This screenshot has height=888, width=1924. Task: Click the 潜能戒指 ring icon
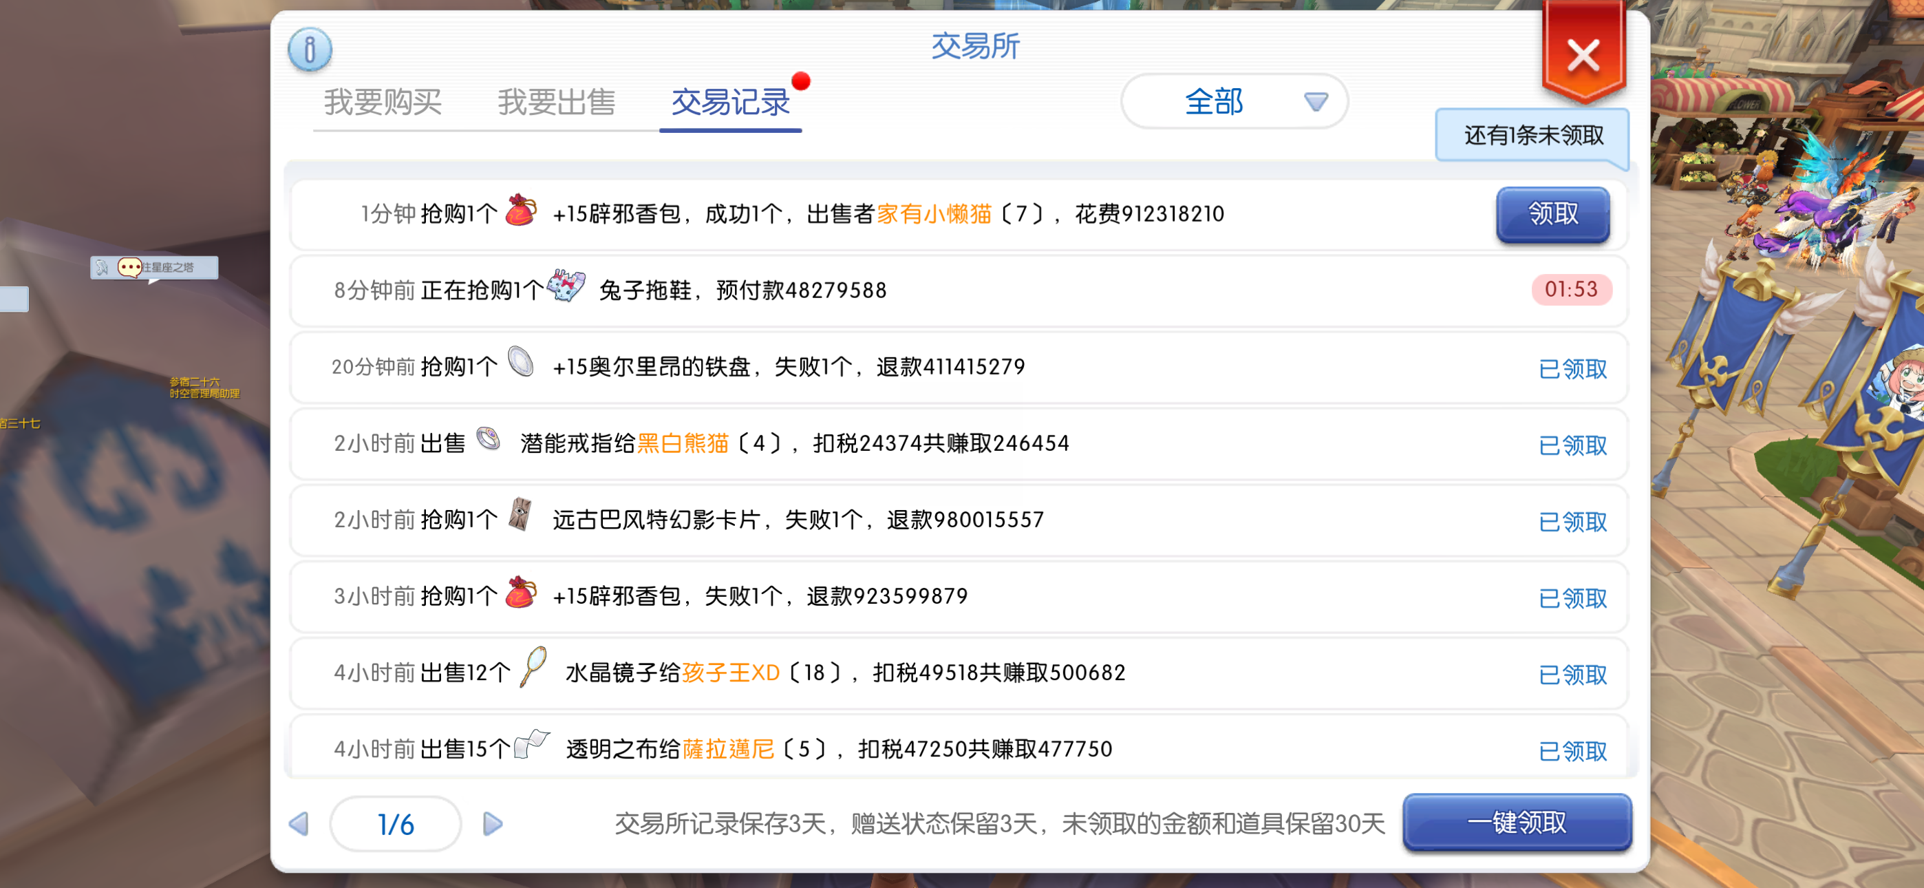tap(489, 438)
